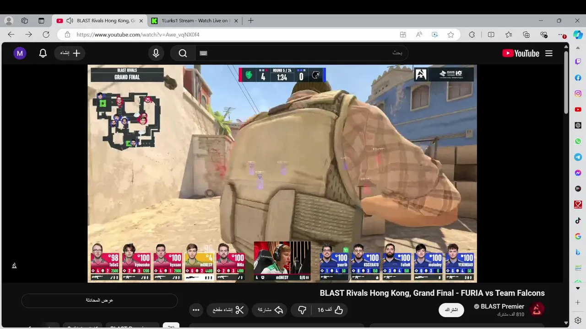Open Instagram in Edge sidebar

(x=578, y=94)
